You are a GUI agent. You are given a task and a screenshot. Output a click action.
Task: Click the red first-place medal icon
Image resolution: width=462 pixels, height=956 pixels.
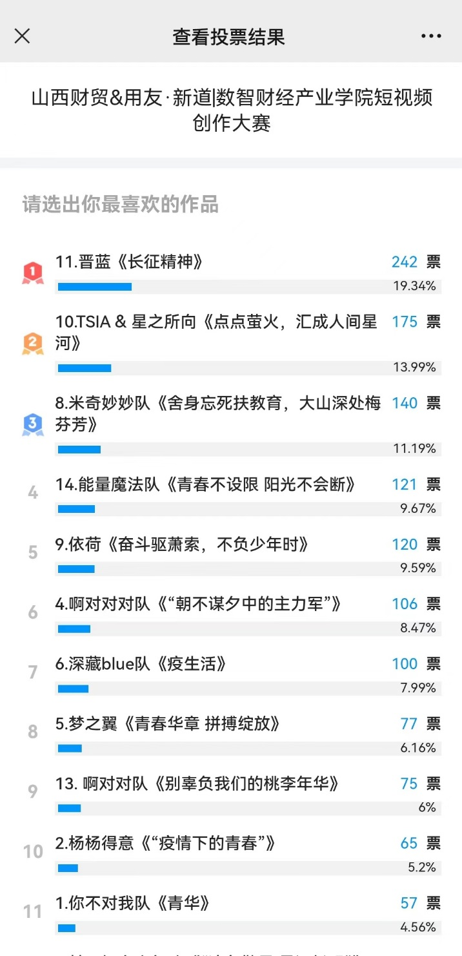click(33, 273)
